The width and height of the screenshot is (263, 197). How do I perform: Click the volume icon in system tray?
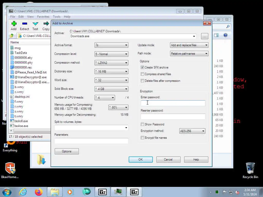point(237,192)
